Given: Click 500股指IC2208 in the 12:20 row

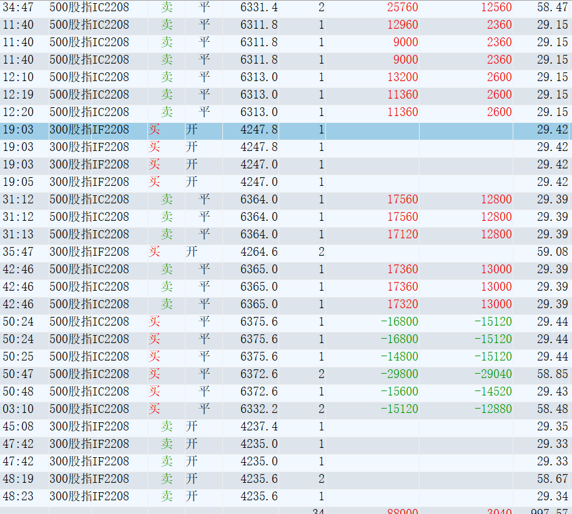Looking at the screenshot, I should (89, 112).
